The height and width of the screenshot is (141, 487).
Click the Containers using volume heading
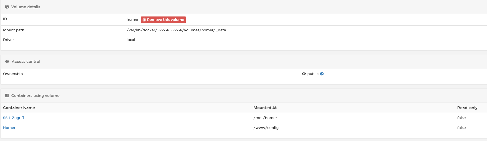coord(35,96)
